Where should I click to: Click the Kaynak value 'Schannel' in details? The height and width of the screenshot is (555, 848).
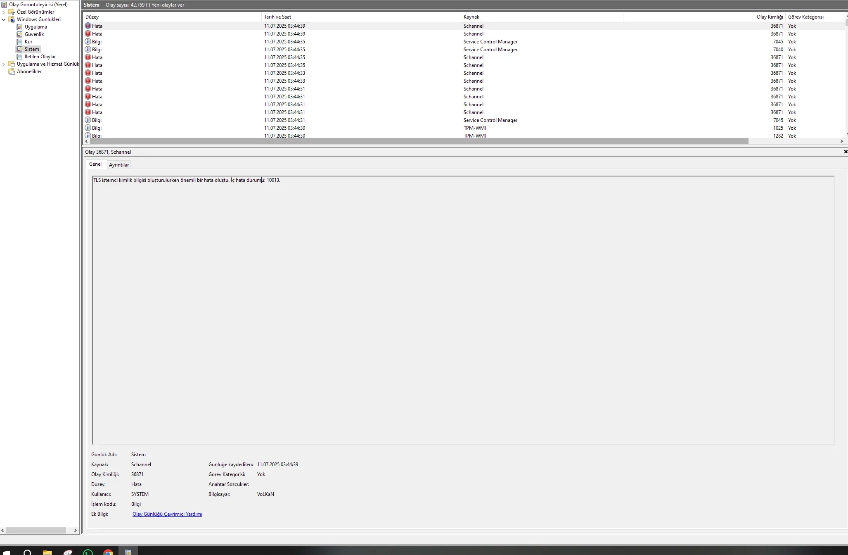(x=141, y=464)
